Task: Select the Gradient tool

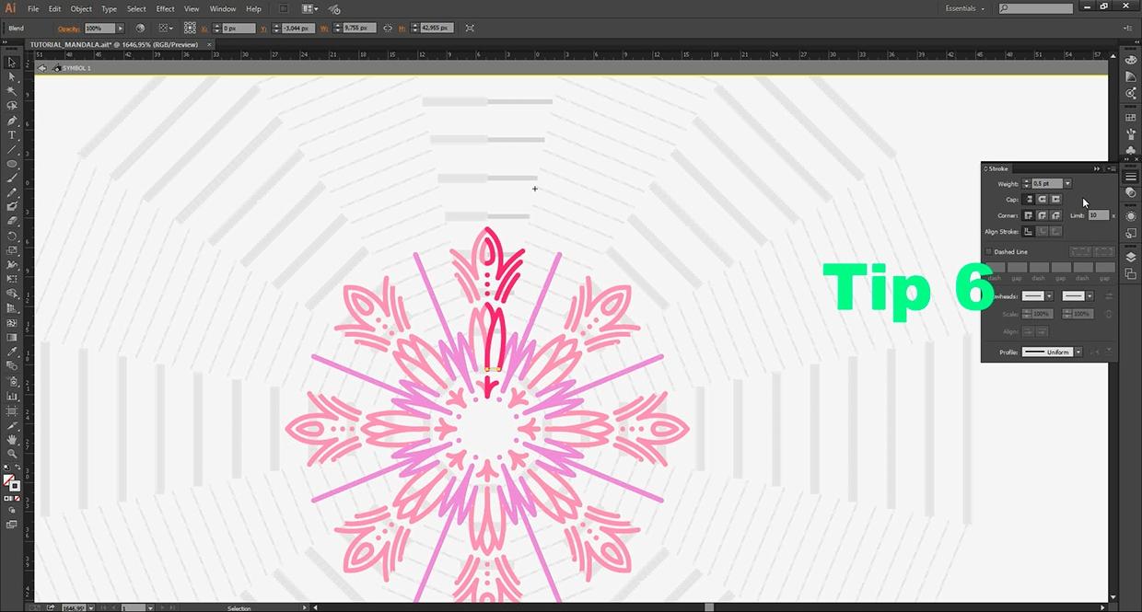Action: pos(11,337)
